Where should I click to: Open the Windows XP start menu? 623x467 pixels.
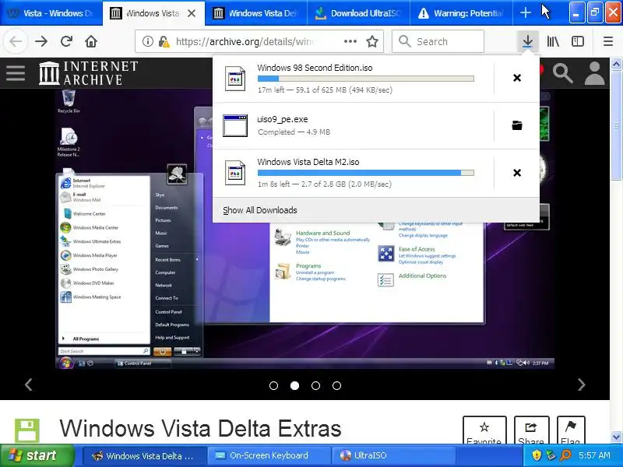[x=37, y=455]
